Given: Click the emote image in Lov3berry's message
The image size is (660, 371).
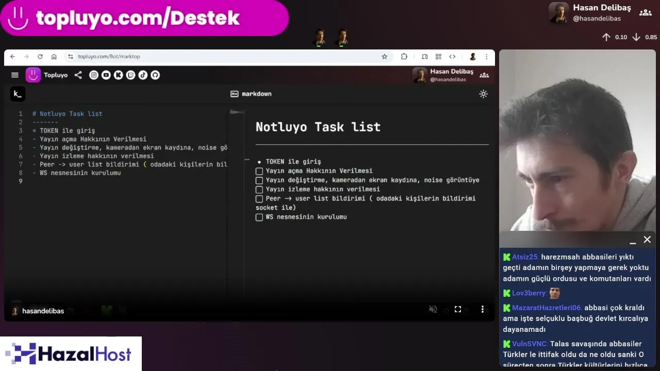Looking at the screenshot, I should pos(554,293).
